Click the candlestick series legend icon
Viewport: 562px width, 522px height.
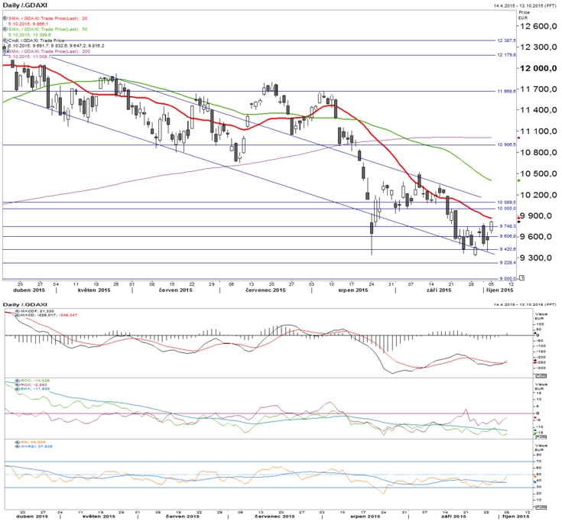coord(5,41)
